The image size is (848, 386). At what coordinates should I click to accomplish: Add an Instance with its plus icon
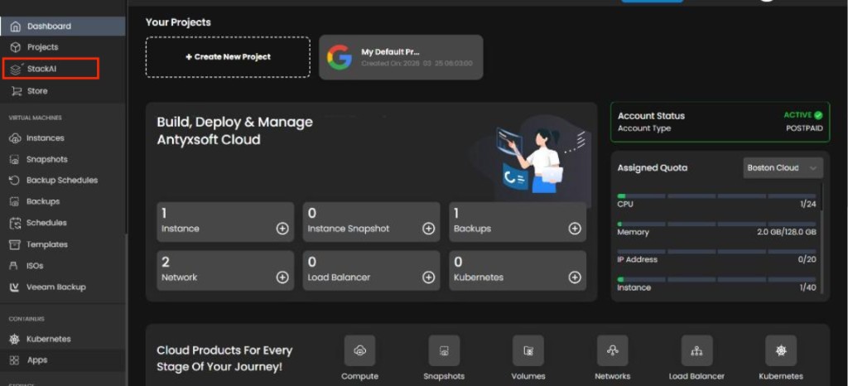point(282,229)
